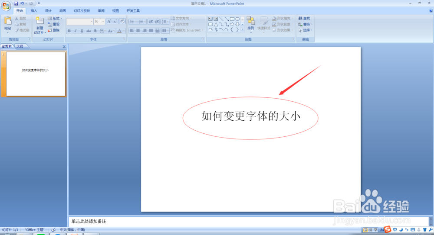Center align text
Image resolution: width=434 pixels, height=235 pixels.
(138, 30)
